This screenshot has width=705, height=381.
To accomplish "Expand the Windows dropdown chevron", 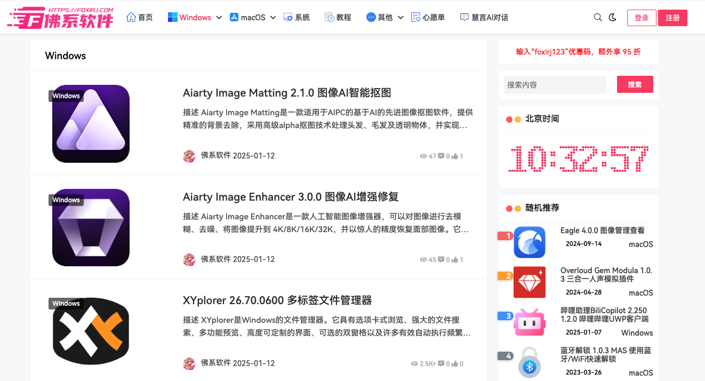I will pos(219,18).
